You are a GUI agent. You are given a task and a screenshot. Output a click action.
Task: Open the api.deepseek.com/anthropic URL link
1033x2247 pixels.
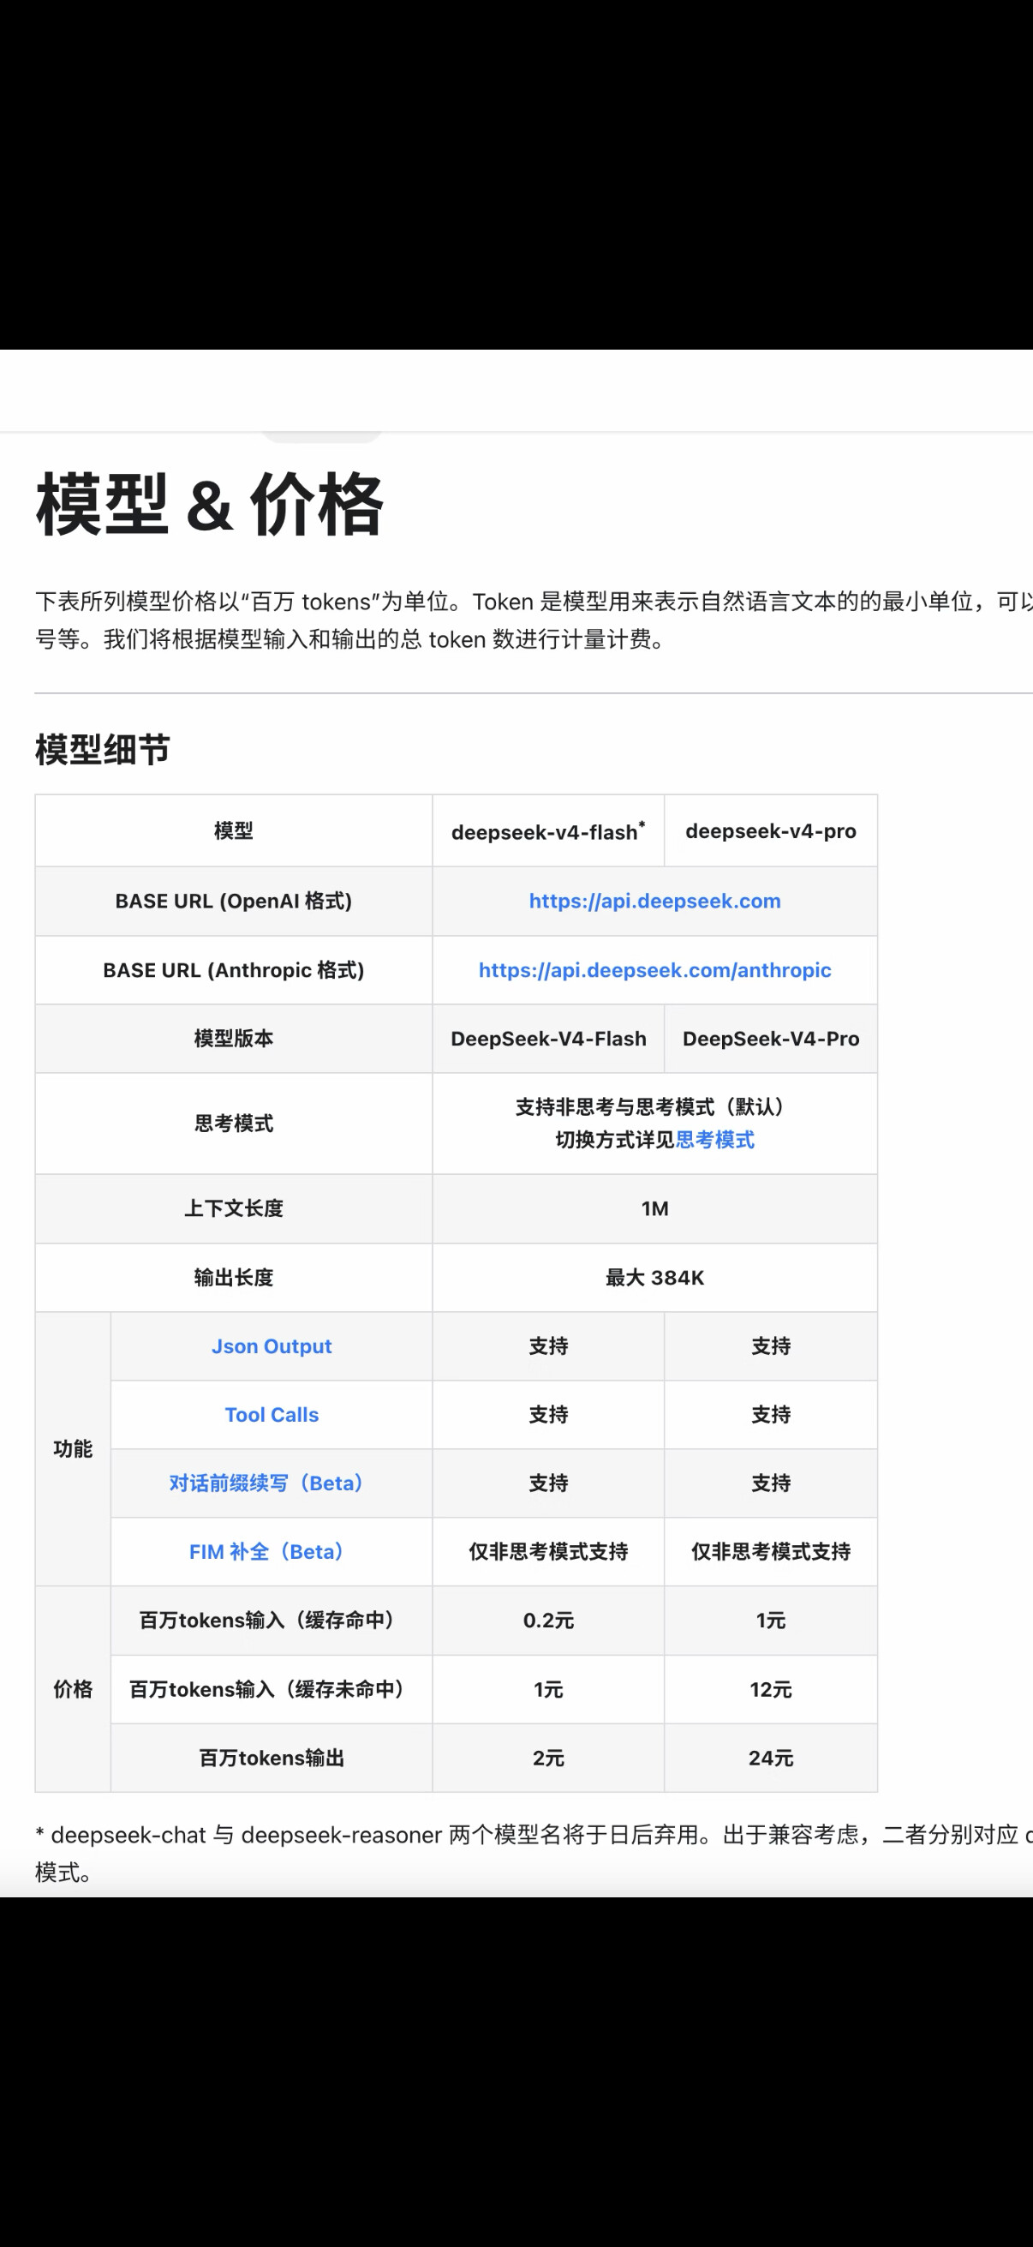(654, 970)
